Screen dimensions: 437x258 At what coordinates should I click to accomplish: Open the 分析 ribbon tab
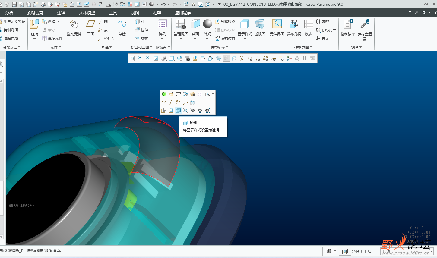click(9, 13)
